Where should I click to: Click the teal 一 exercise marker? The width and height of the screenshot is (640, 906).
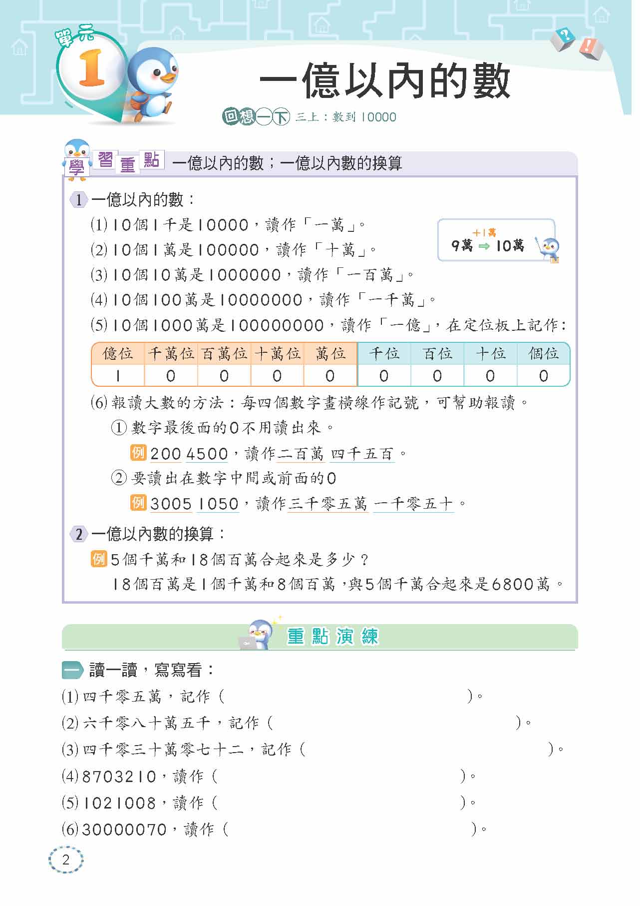coord(73,670)
